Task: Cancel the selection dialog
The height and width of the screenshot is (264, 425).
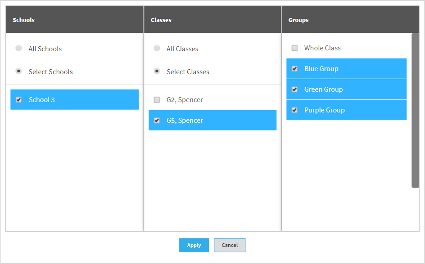Action: 230,245
